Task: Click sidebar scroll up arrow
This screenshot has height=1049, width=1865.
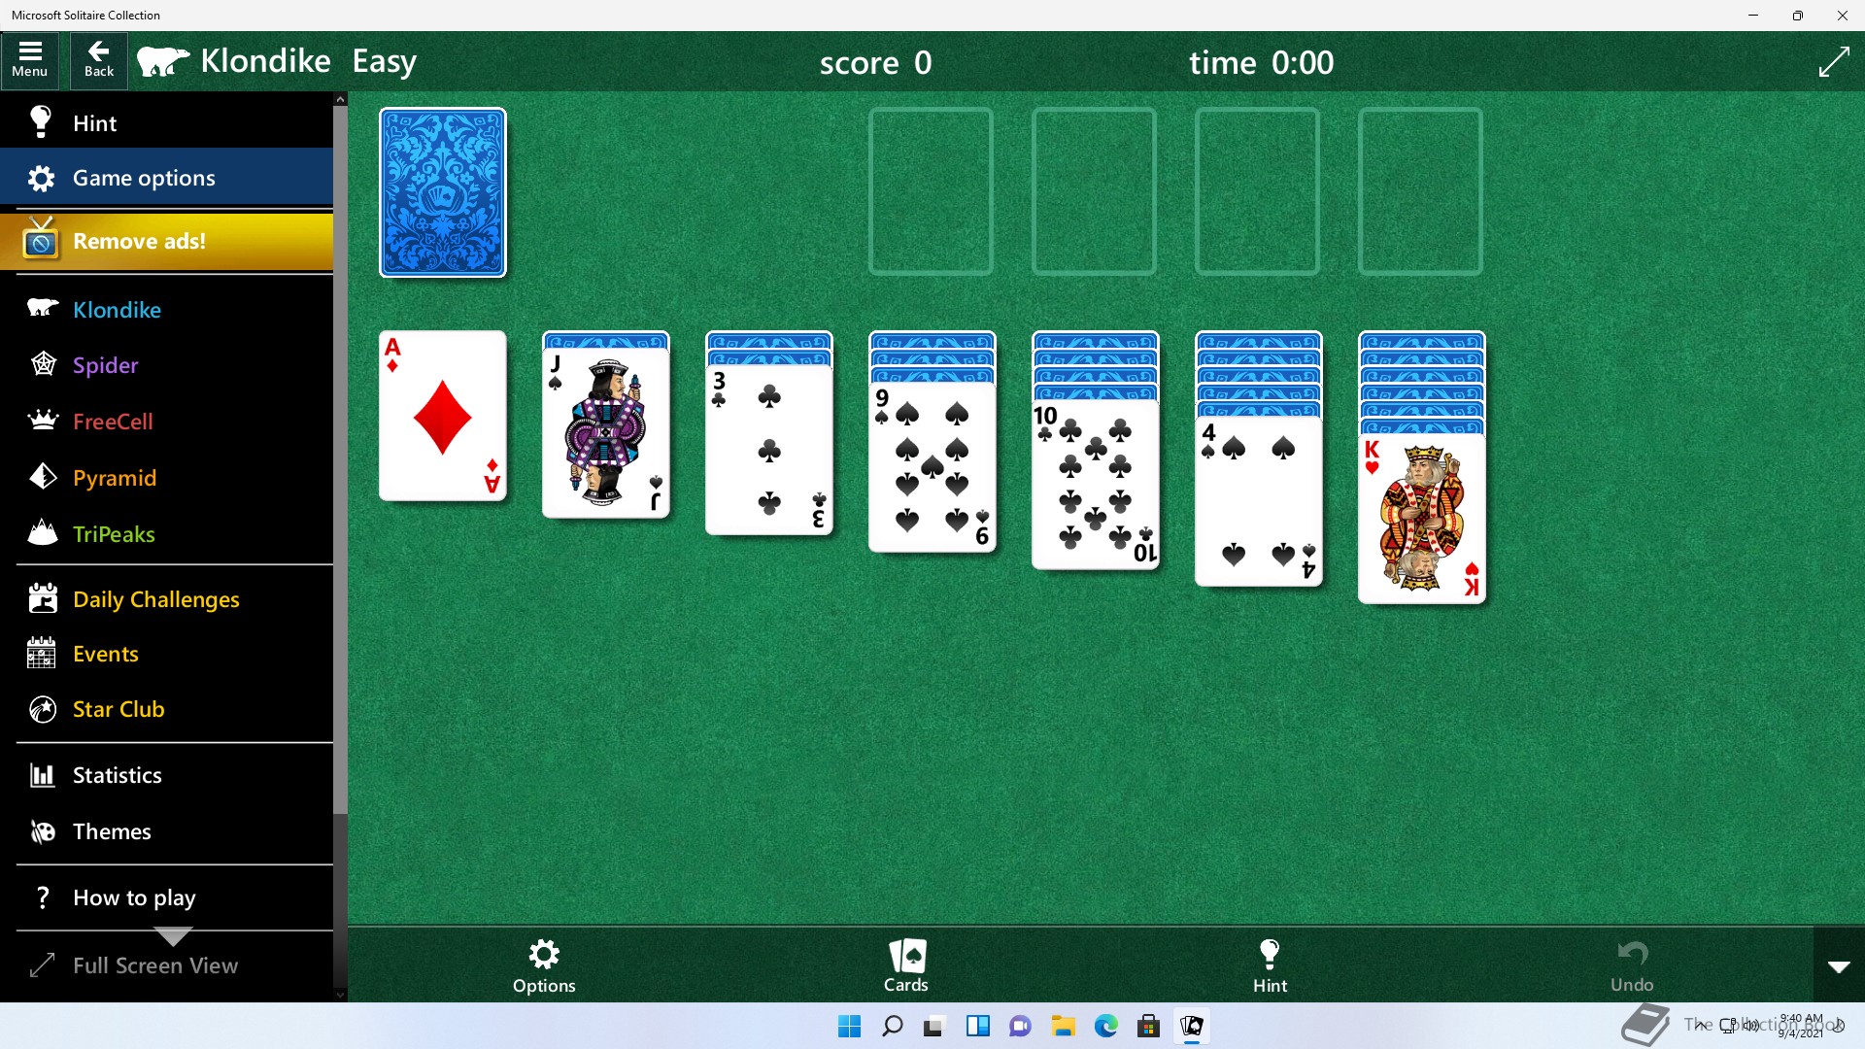Action: [x=340, y=99]
